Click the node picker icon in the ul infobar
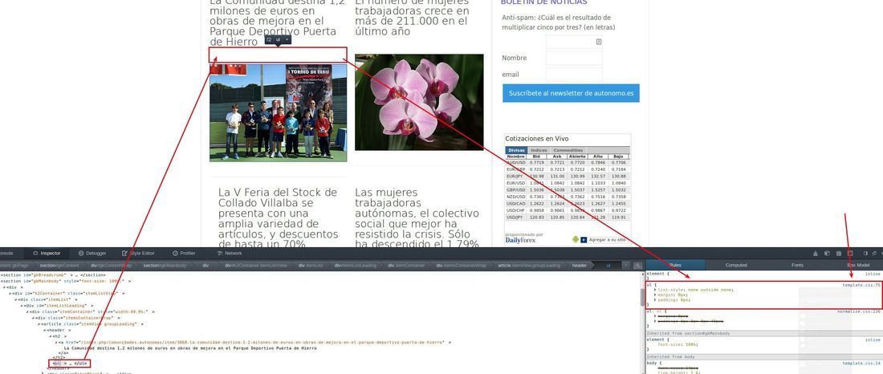The height and width of the screenshot is (374, 883). click(269, 40)
